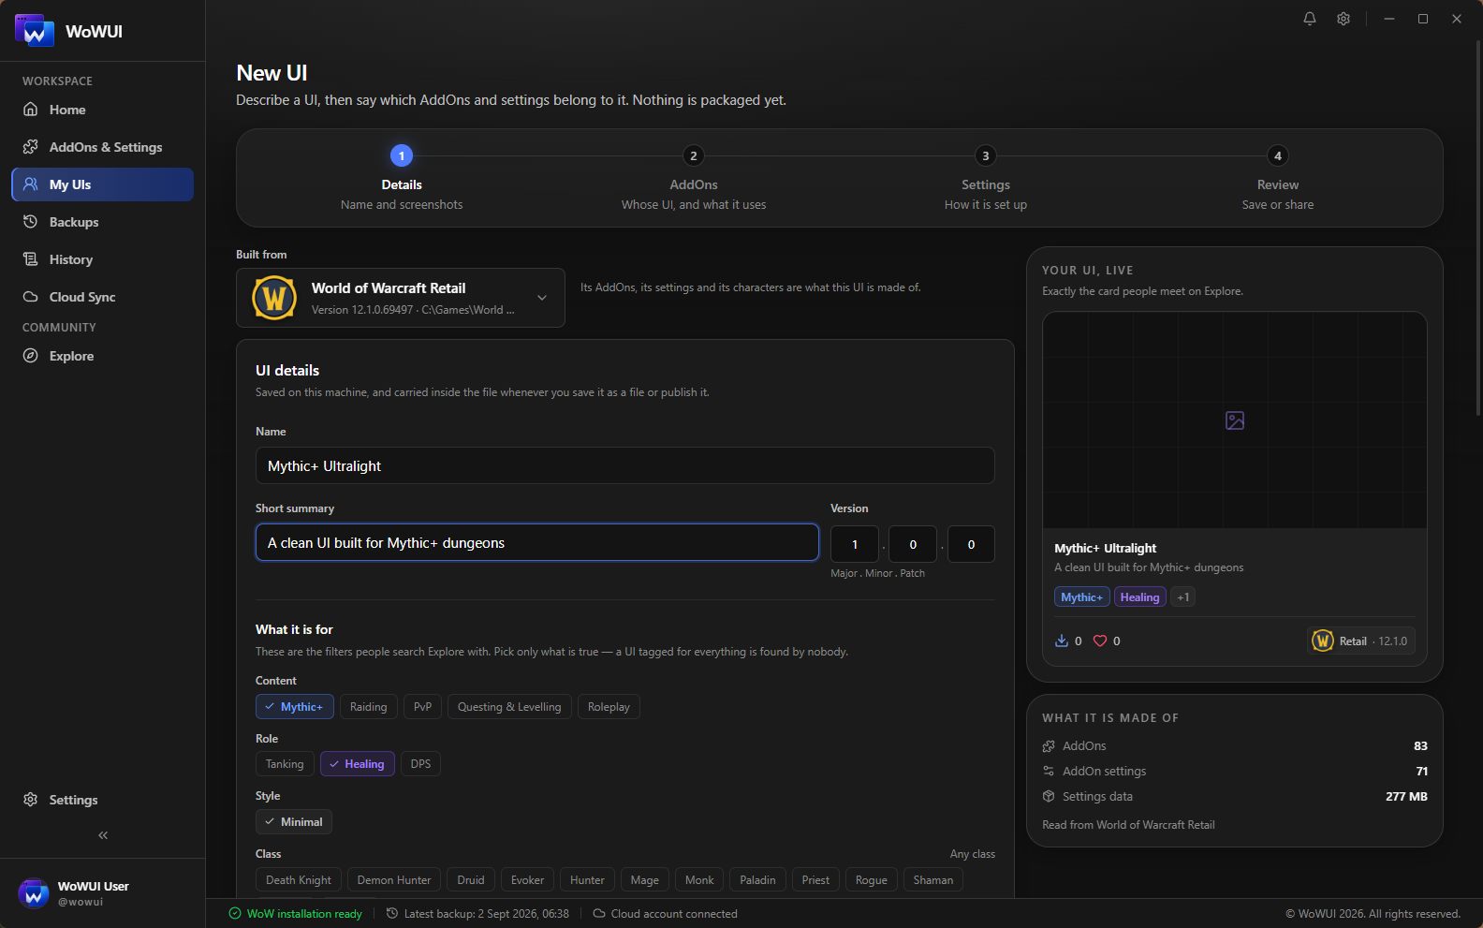The image size is (1483, 928).
Task: Select the Paladin class chip
Action: (x=757, y=880)
